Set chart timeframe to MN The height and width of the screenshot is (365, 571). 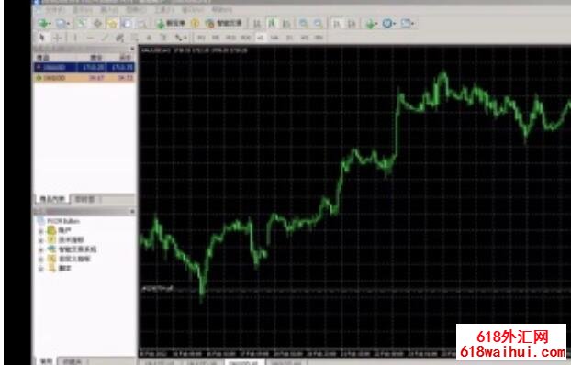(319, 38)
